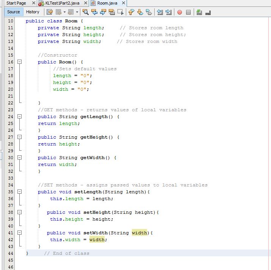Collapse the Room() constructor code fold
Viewport: 271px width, 270px height.
20,62
